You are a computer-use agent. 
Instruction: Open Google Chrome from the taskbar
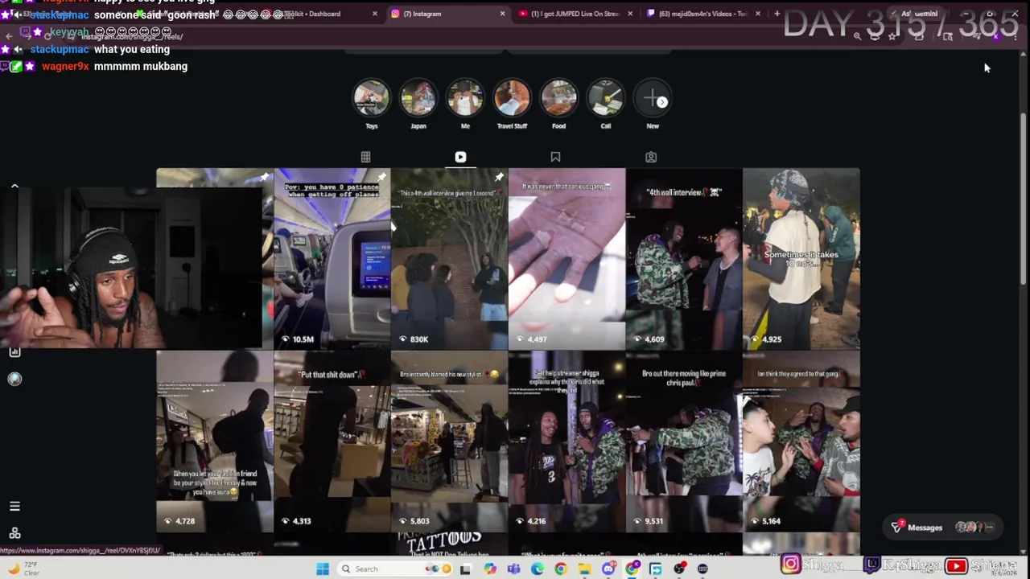pyautogui.click(x=561, y=569)
